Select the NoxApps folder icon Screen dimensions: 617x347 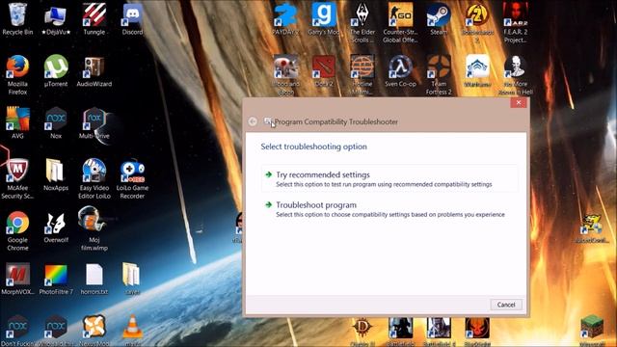(x=56, y=175)
